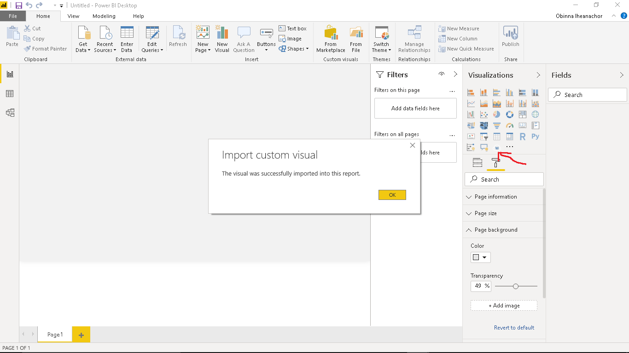The image size is (629, 353).
Task: Open the Shapes dropdown
Action: pos(294,49)
